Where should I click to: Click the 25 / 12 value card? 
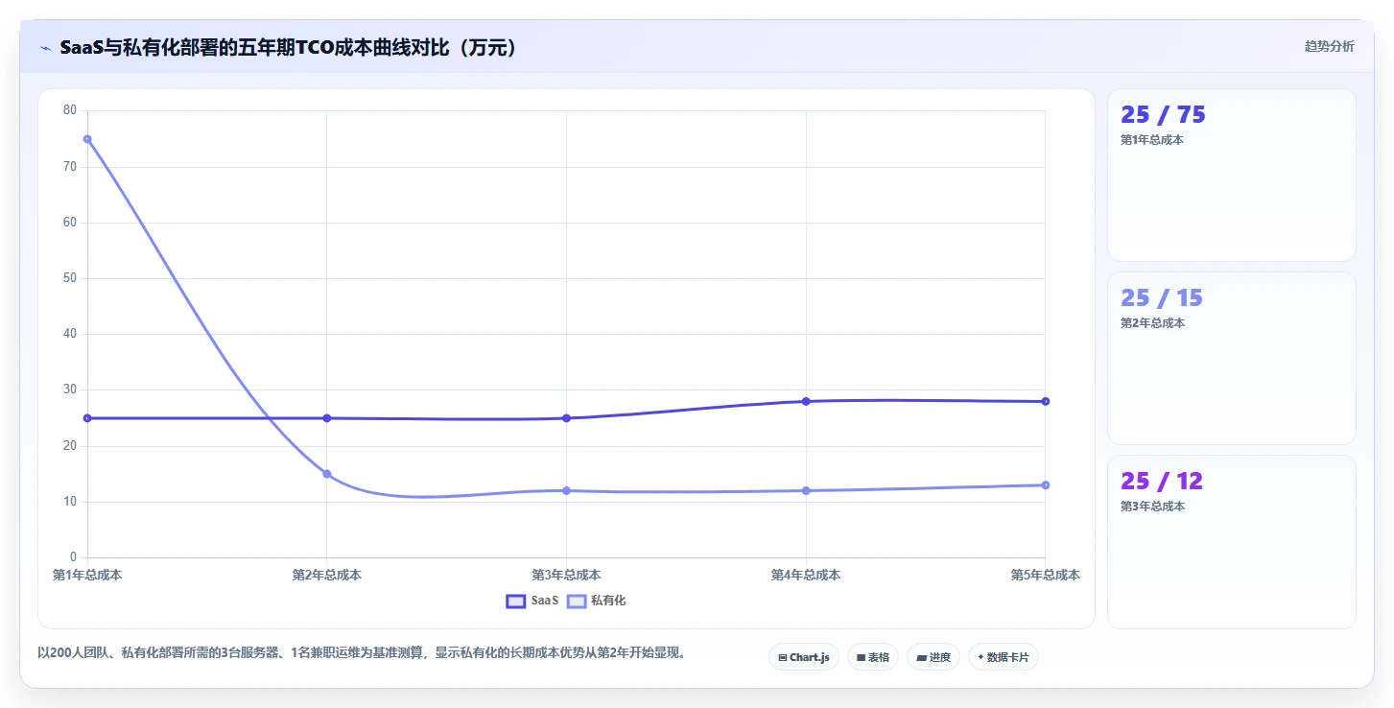click(x=1232, y=541)
